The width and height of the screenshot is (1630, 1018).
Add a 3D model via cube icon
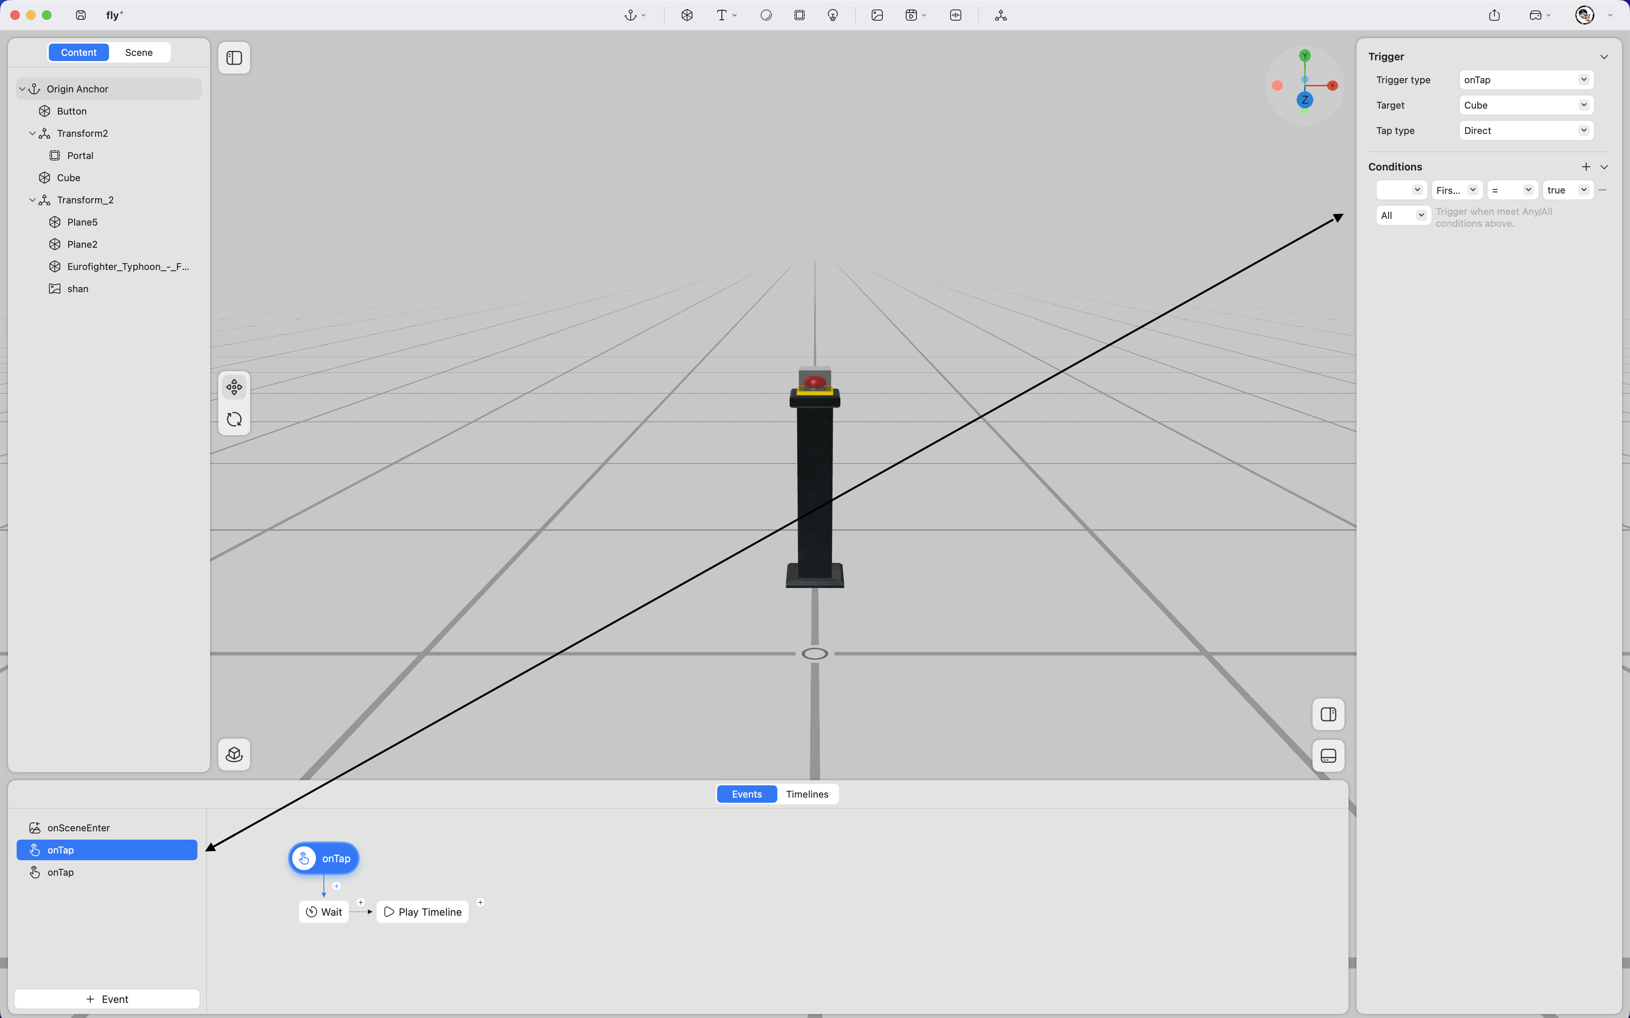pos(687,15)
